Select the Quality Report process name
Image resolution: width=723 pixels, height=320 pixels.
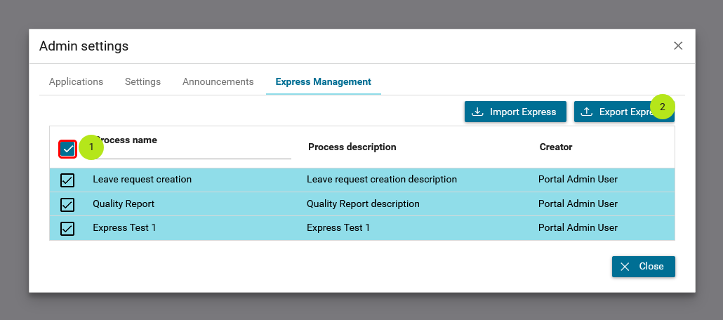pyautogui.click(x=124, y=204)
